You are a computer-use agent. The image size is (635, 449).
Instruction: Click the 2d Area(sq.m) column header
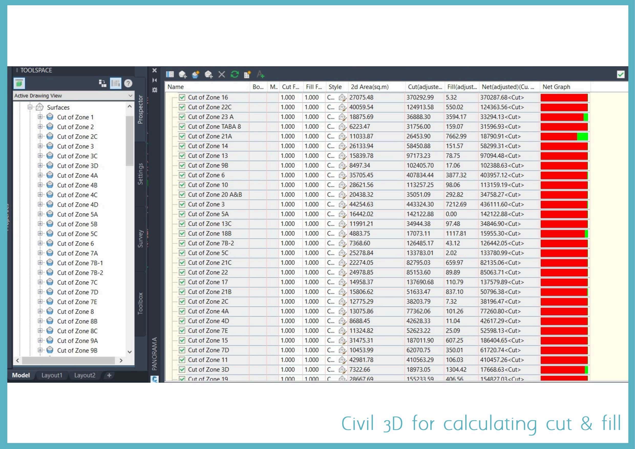point(369,87)
